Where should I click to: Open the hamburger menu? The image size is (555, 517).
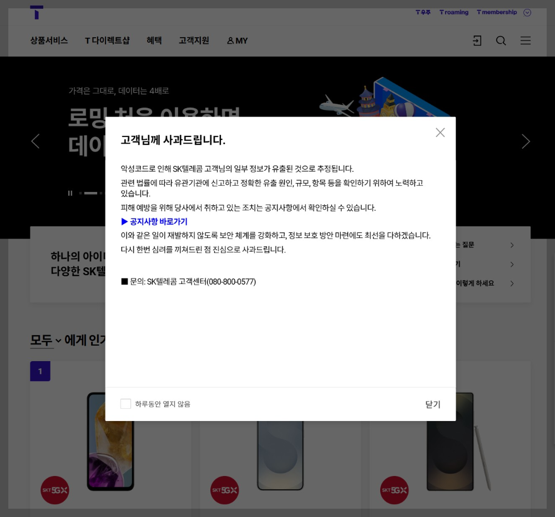525,40
